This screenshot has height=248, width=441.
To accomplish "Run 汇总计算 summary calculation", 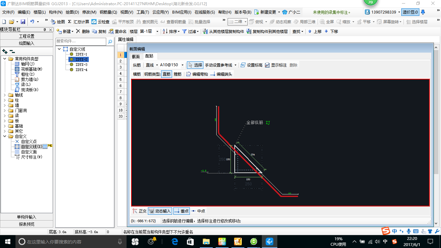I will [78, 22].
